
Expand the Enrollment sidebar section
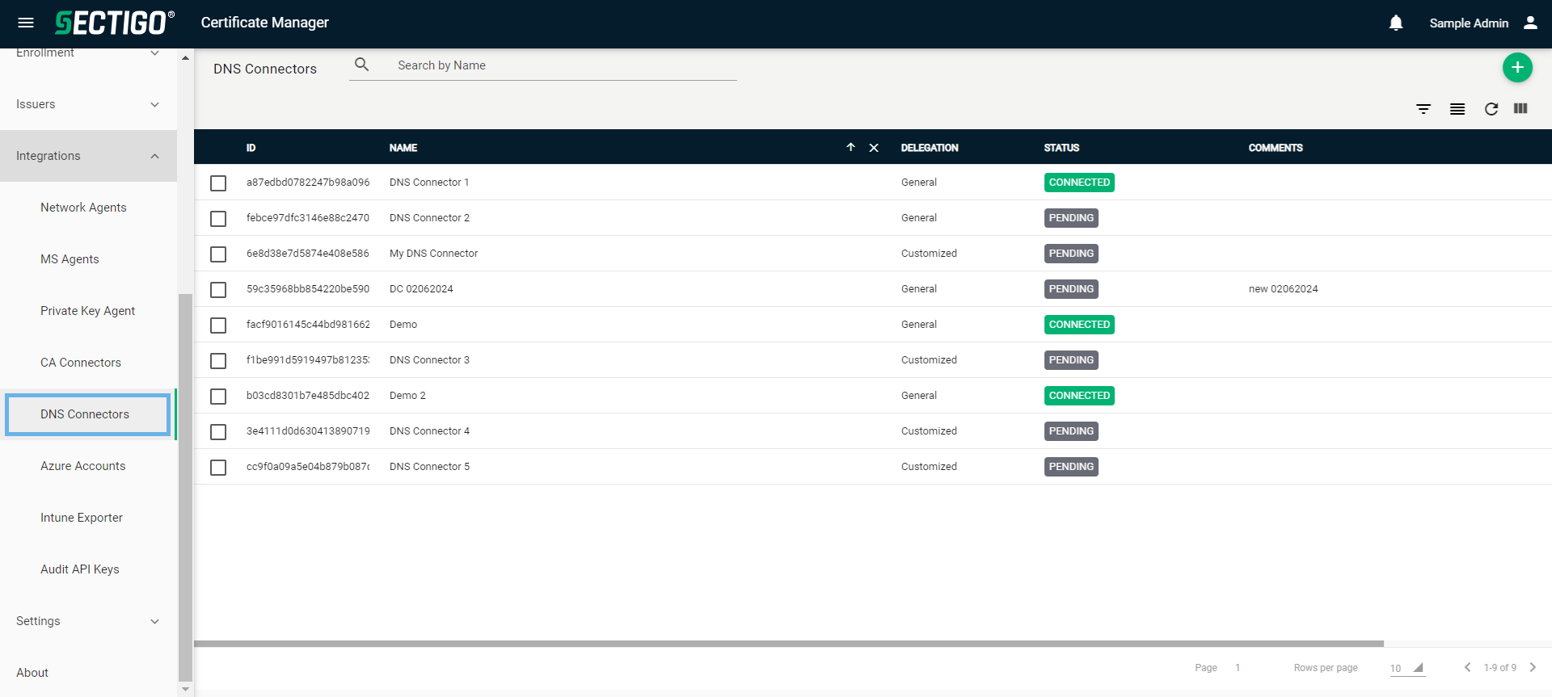pos(88,53)
